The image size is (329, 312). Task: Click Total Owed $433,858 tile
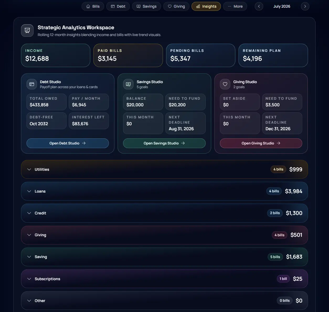click(46, 102)
